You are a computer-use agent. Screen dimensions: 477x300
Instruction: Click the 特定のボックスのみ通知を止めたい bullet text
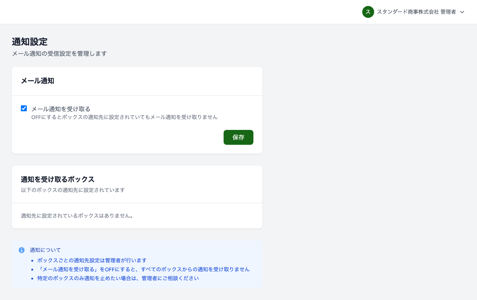(118, 278)
